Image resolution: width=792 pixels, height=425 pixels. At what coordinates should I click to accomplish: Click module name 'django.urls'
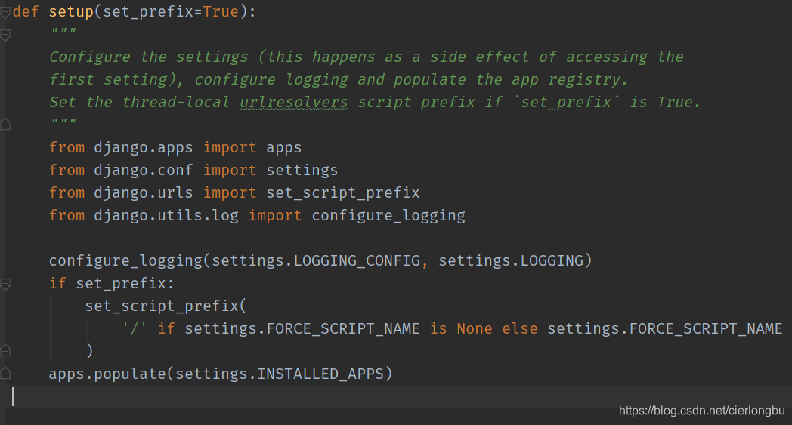144,192
